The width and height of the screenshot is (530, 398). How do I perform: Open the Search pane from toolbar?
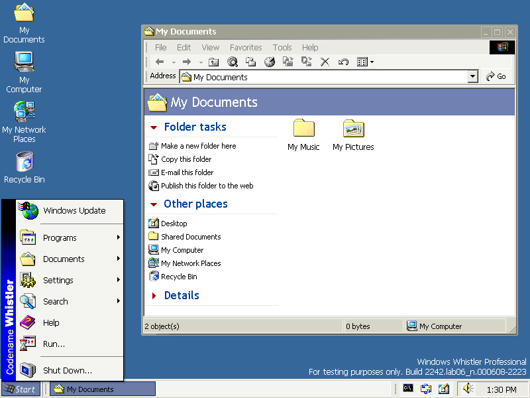[x=233, y=62]
